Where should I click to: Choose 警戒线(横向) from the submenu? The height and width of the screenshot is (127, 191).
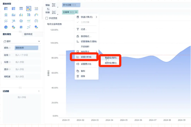point(111,57)
